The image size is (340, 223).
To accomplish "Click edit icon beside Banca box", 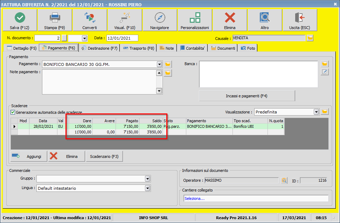I will pos(325,72).
